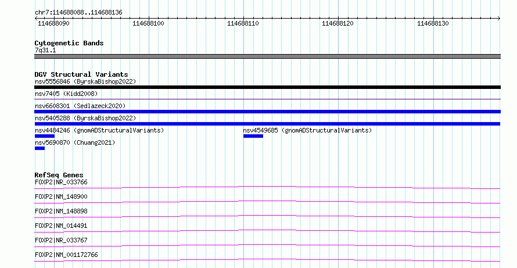Screen dimensions: 517x268
Task: Click the magenta FOXP2|NM_014491 intron line
Action: click(x=267, y=231)
